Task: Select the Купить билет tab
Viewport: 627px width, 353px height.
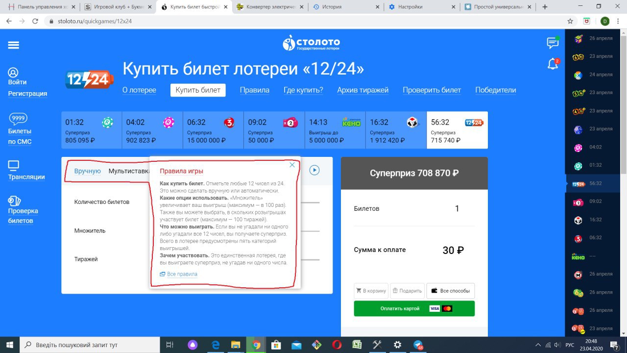Action: 198,90
